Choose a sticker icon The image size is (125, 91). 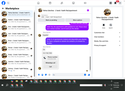[x=46, y=75]
